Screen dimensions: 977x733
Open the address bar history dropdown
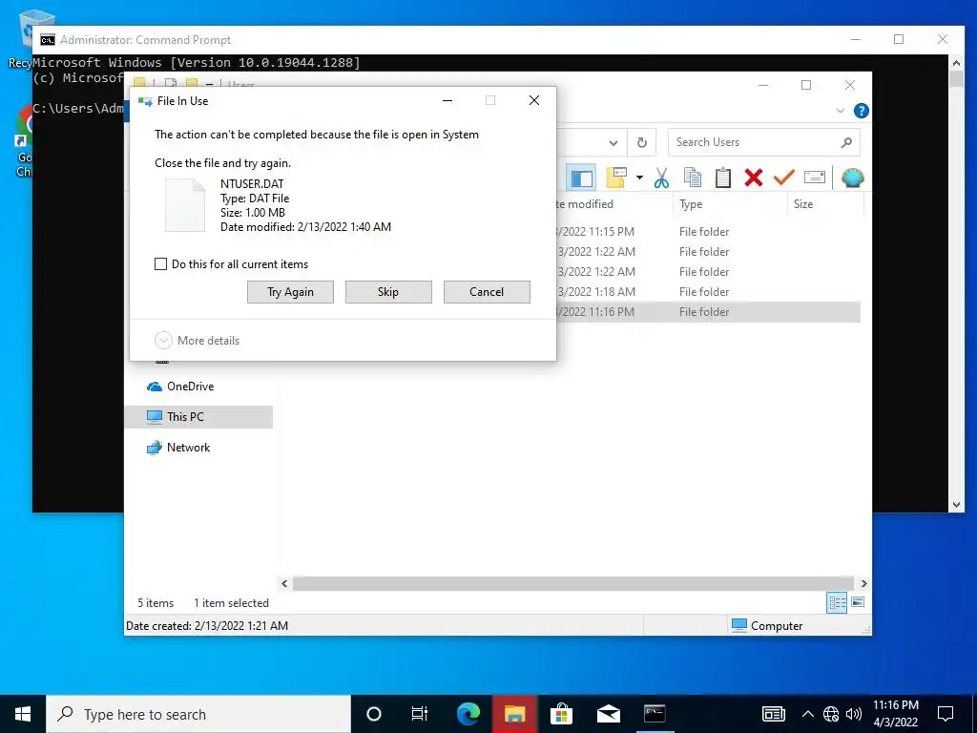tap(613, 143)
